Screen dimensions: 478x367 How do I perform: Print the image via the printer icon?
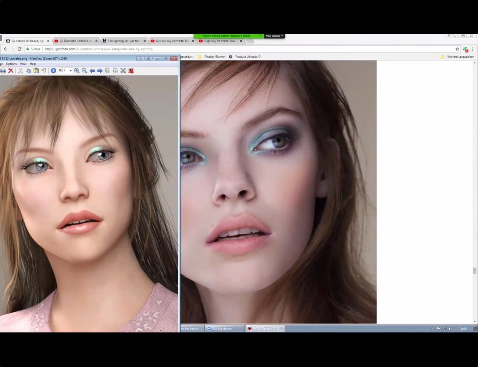pos(3,70)
